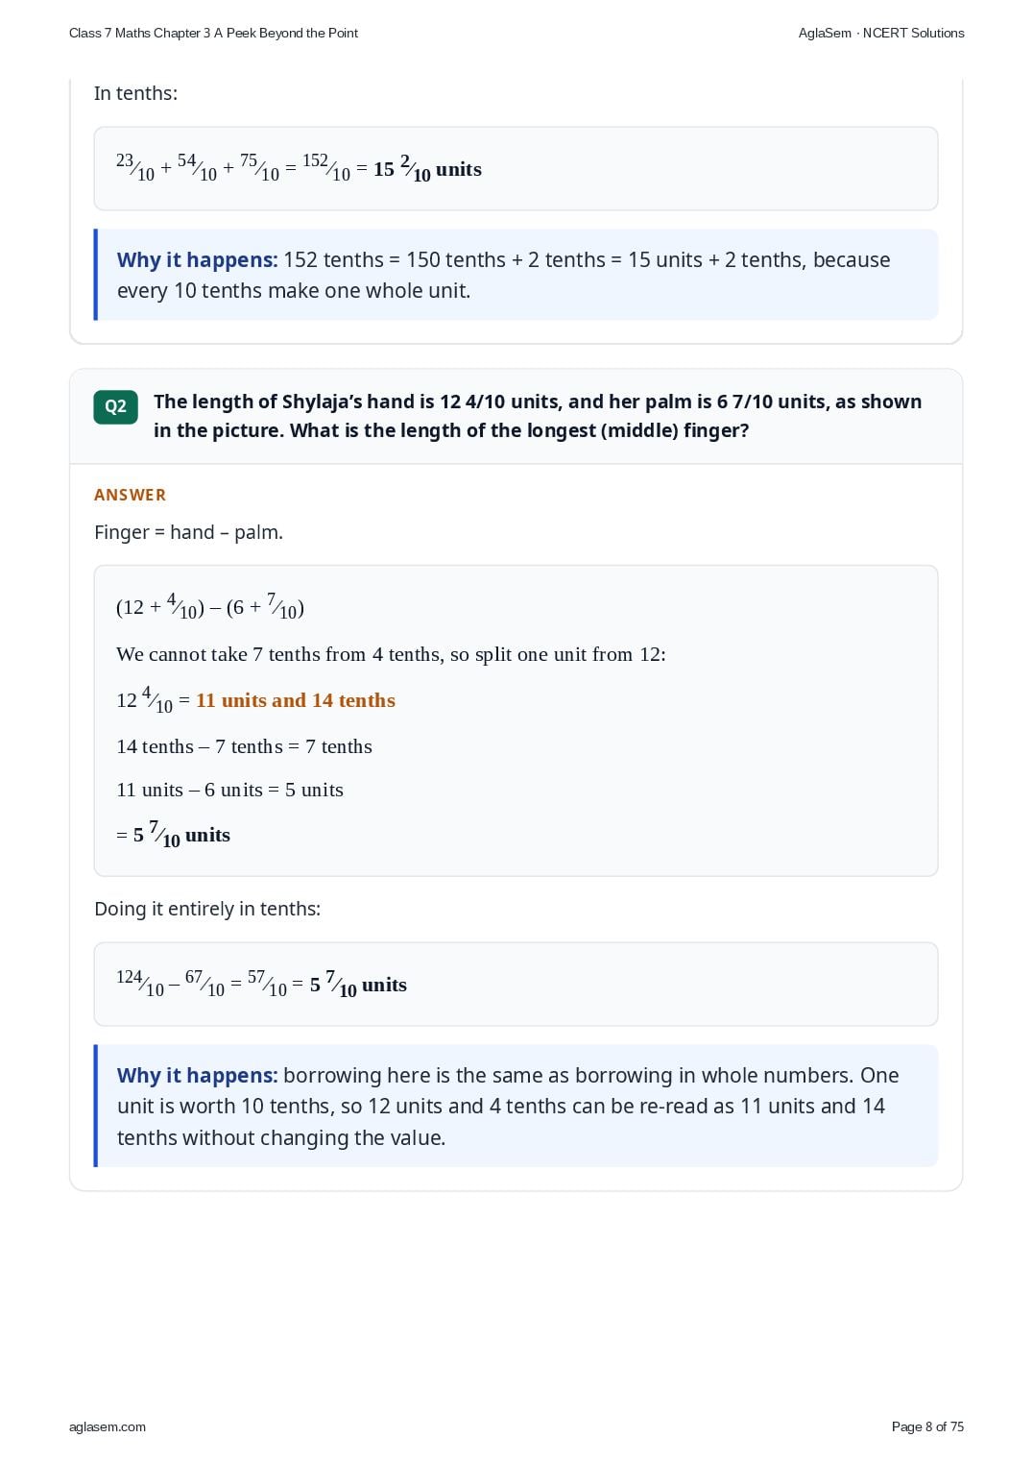Image resolution: width=1033 pixels, height=1462 pixels.
Task: Click the 23/10 + 54/10 + 75/10 equation
Action: coord(299,169)
